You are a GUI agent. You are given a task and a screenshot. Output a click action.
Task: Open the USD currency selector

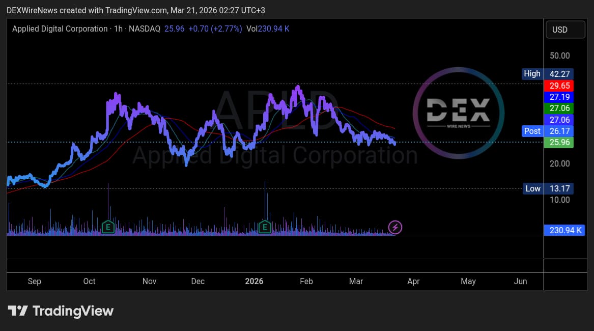(565, 30)
